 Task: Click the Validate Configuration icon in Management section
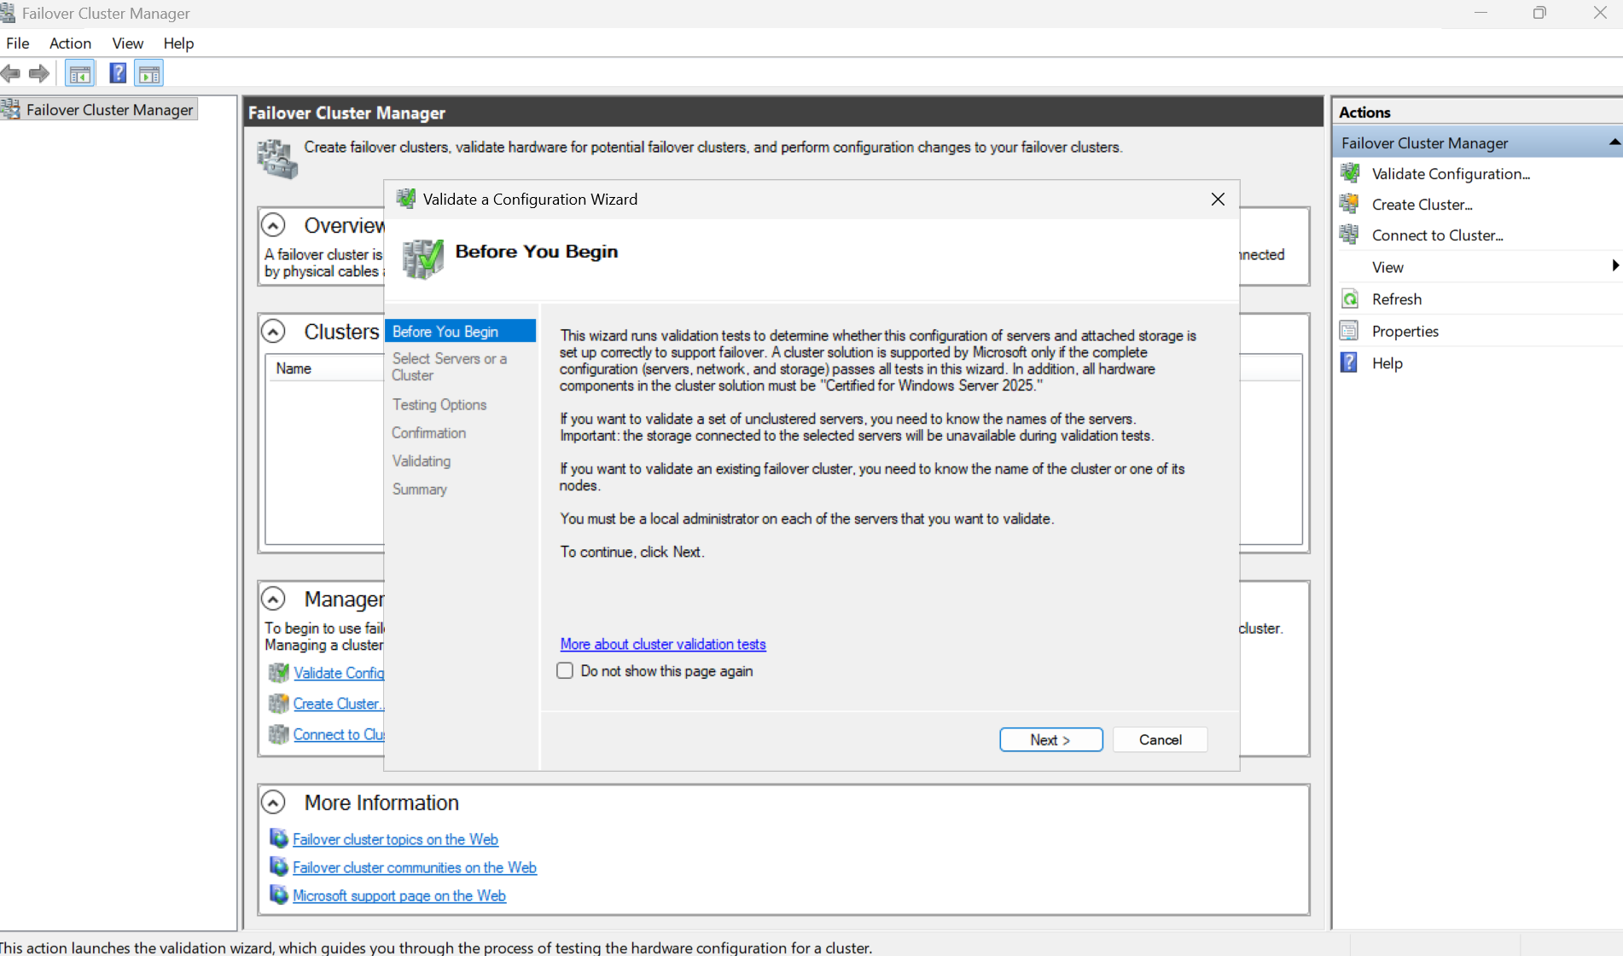[279, 673]
